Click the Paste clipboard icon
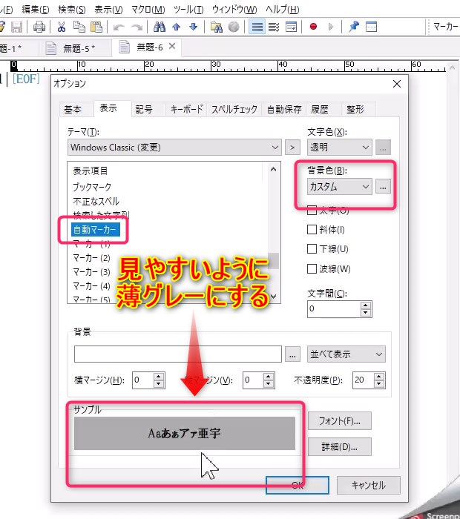460x519 pixels. click(x=96, y=27)
